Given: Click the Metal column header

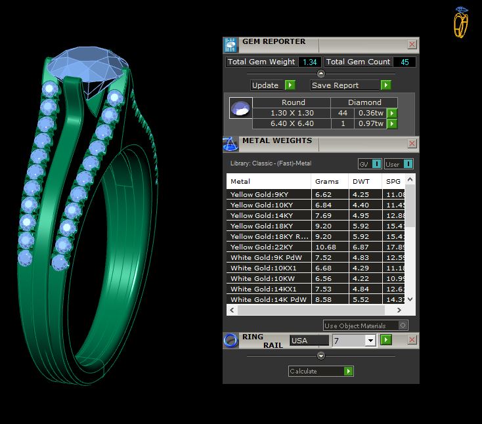Looking at the screenshot, I should click(269, 181).
